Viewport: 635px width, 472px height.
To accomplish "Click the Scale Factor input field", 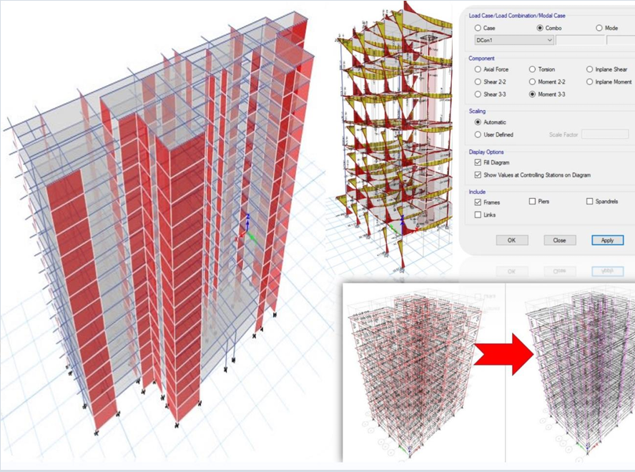I will [605, 134].
